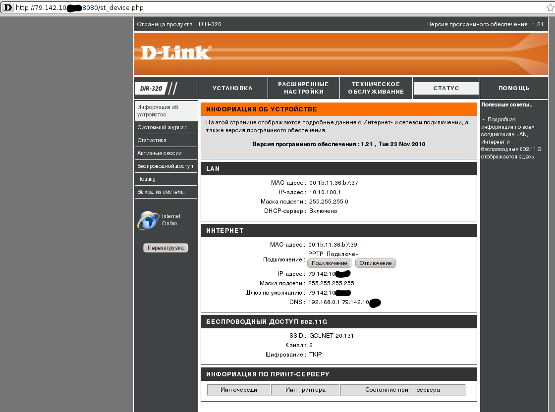The image size is (555, 412).
Task: Click the Страница продукта : DIR-320 text
Action: pyautogui.click(x=179, y=24)
